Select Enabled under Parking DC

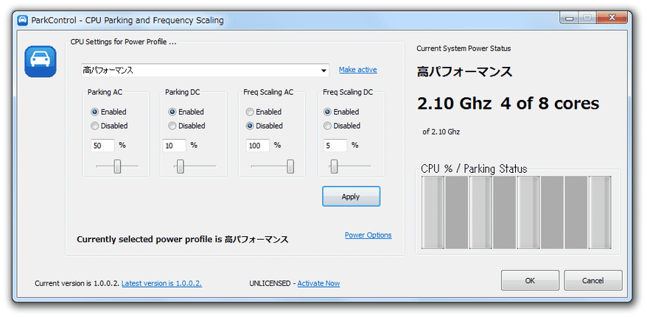click(172, 112)
